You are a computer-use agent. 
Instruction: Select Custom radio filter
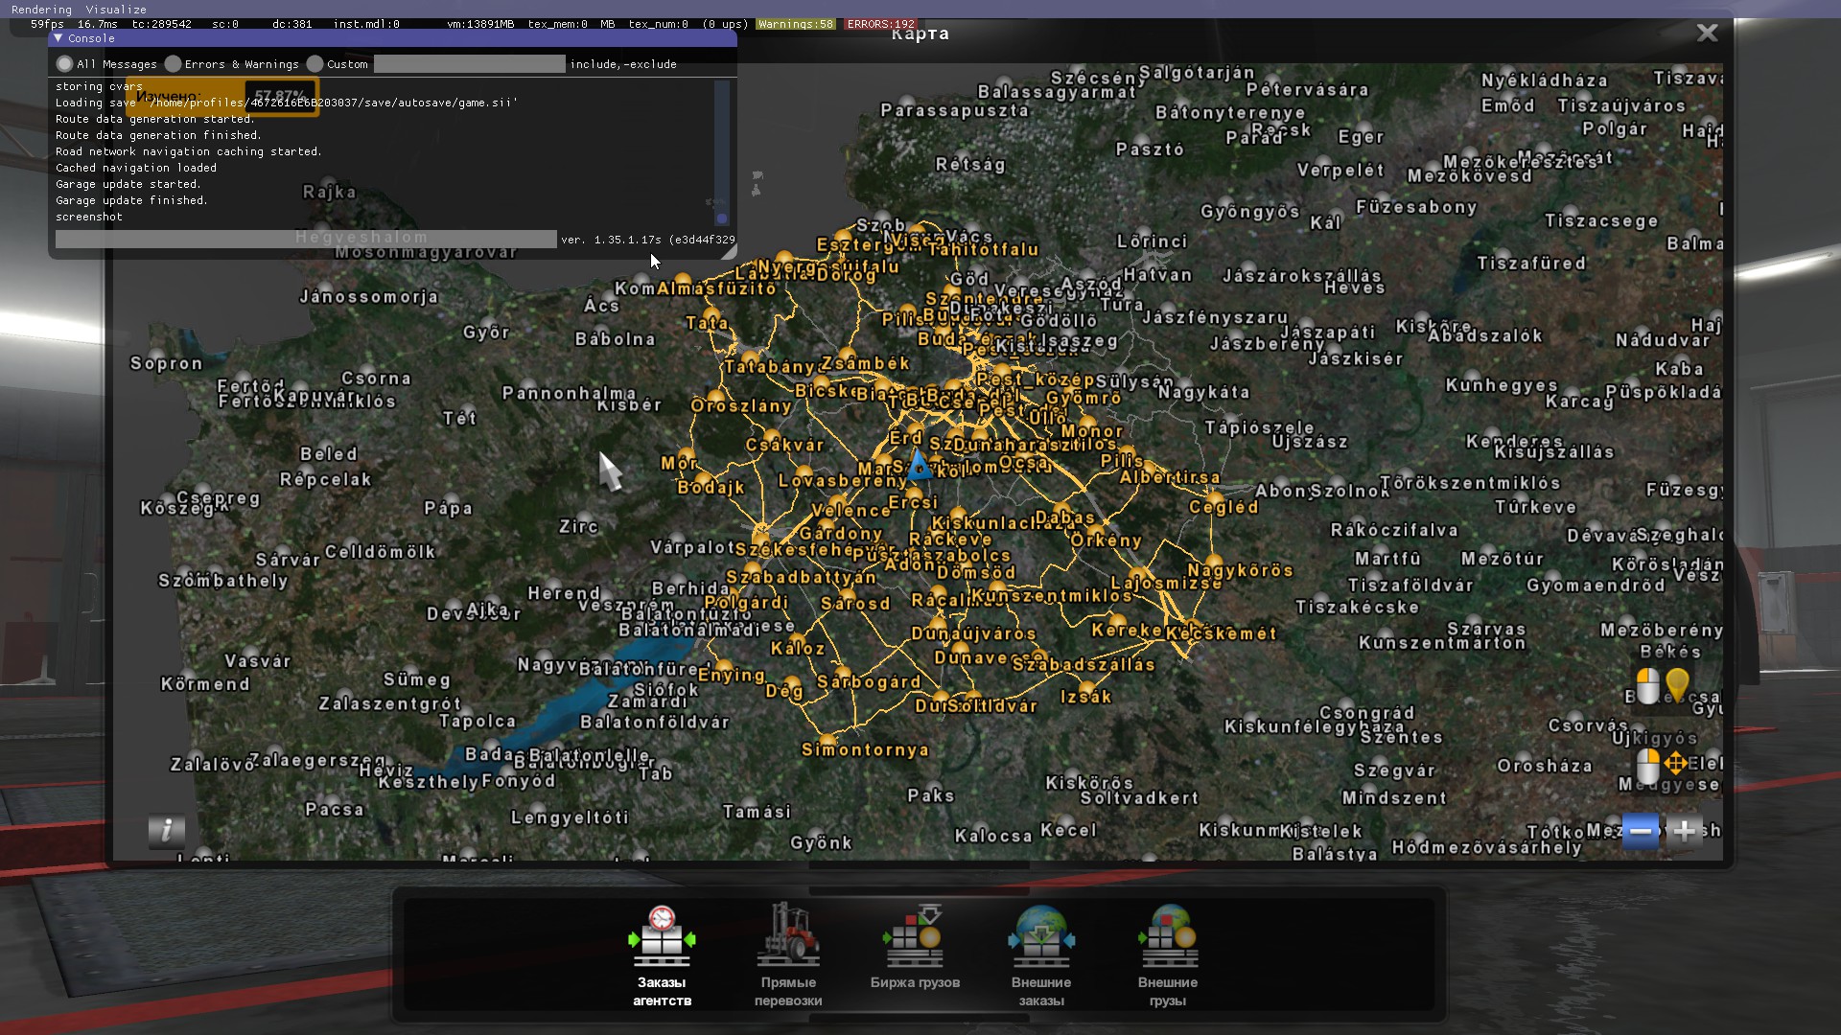315,64
